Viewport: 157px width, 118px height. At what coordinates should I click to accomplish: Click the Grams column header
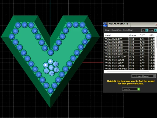[x=132, y=35]
